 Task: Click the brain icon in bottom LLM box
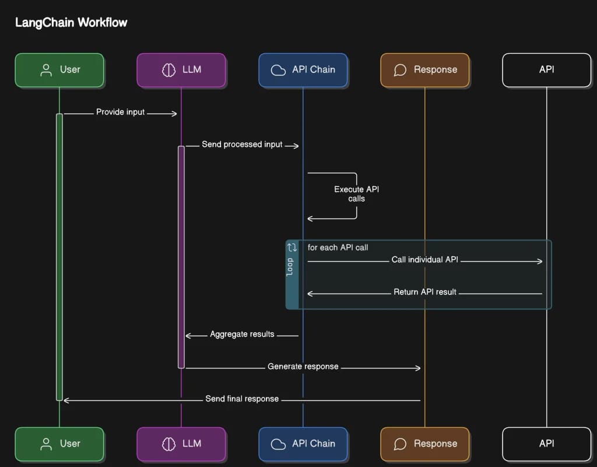168,444
